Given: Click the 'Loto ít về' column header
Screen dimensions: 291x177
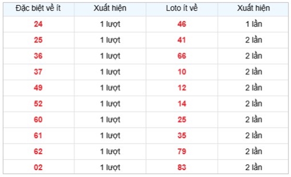Looking at the screenshot, I should point(182,8).
